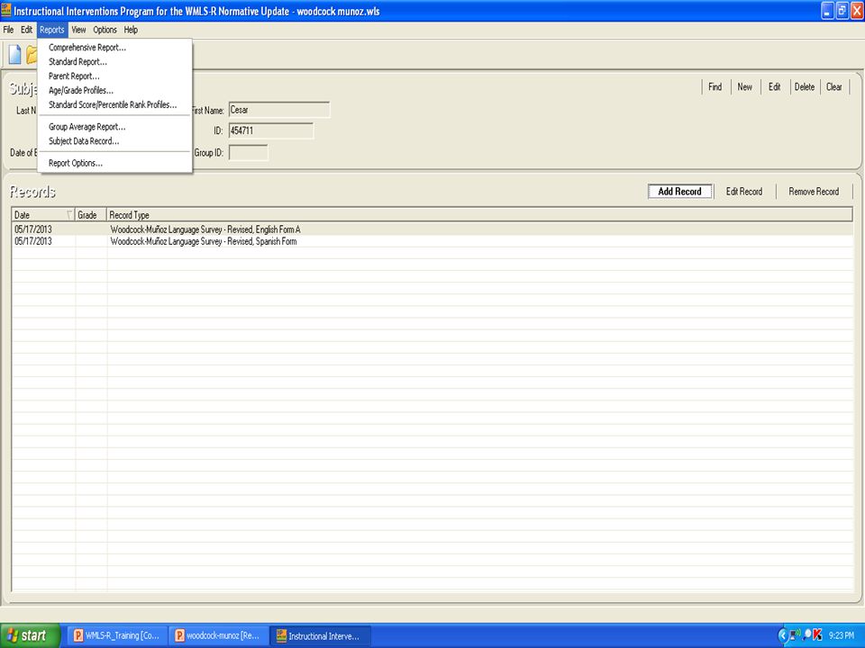Click Instructional Interve... taskbar item
Viewport: 865px width, 648px height.
click(319, 636)
